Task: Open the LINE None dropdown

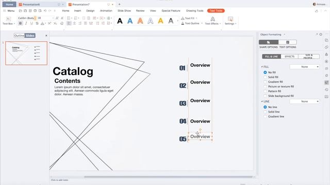Action: [305, 101]
